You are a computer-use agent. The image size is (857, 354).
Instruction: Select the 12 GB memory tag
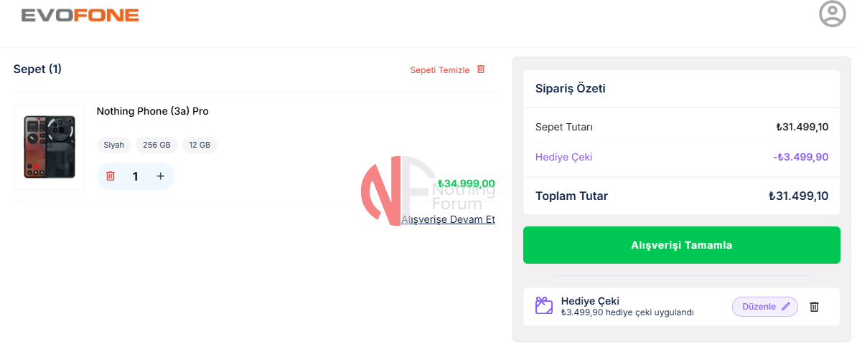pyautogui.click(x=200, y=145)
